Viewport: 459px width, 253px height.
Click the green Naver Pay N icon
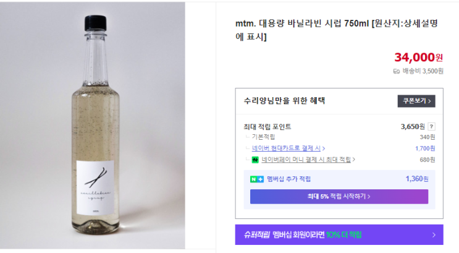pos(255,160)
